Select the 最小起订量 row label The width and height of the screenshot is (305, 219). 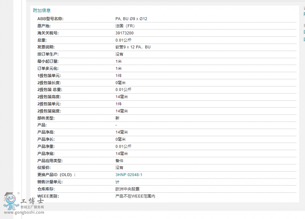coord(48,61)
